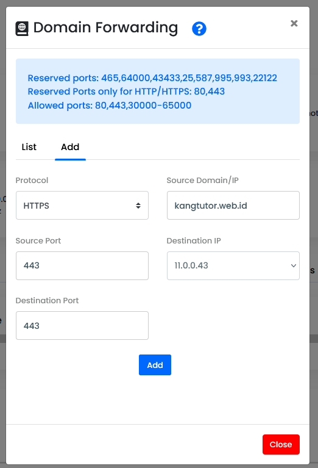
Task: Expand the Destination IP 11.0.0.43 dropdown
Action: [233, 265]
